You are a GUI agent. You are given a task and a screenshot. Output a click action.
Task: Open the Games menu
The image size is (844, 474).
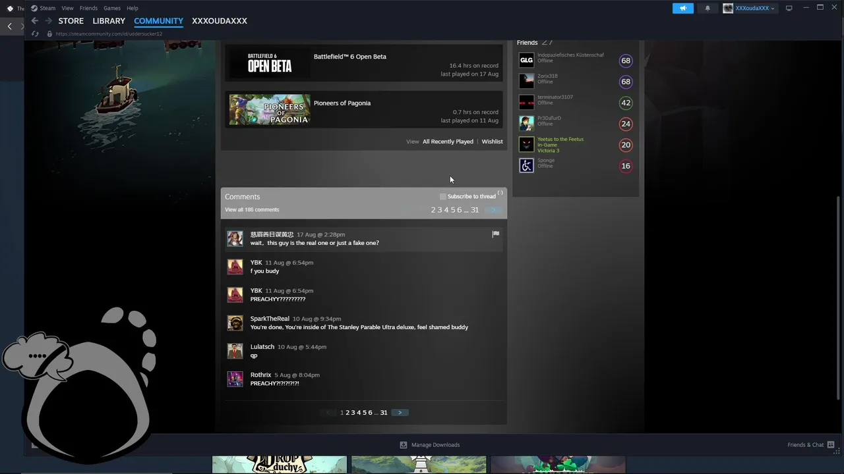(x=112, y=8)
